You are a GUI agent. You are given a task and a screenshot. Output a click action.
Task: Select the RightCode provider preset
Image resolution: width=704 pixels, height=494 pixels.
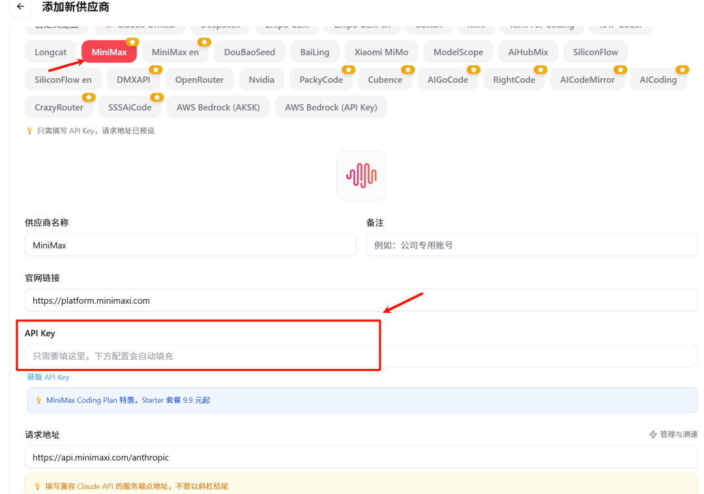(514, 80)
